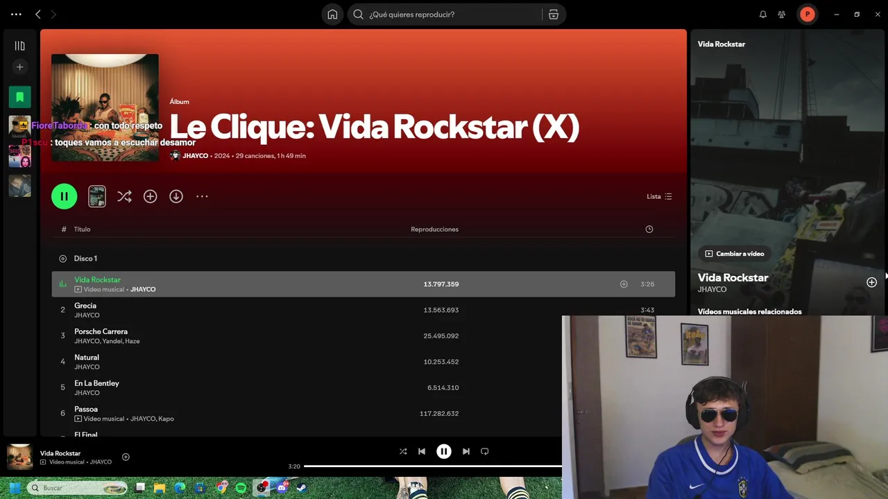
Task: Open JHAYCO artist link under album title
Action: pos(195,156)
